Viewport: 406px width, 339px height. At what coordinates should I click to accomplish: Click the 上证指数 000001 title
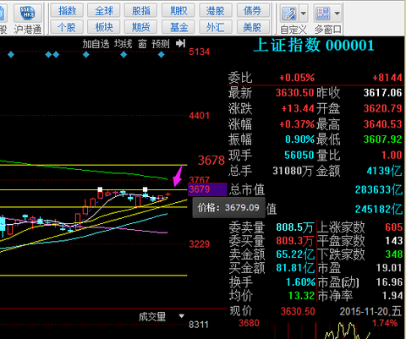(314, 46)
